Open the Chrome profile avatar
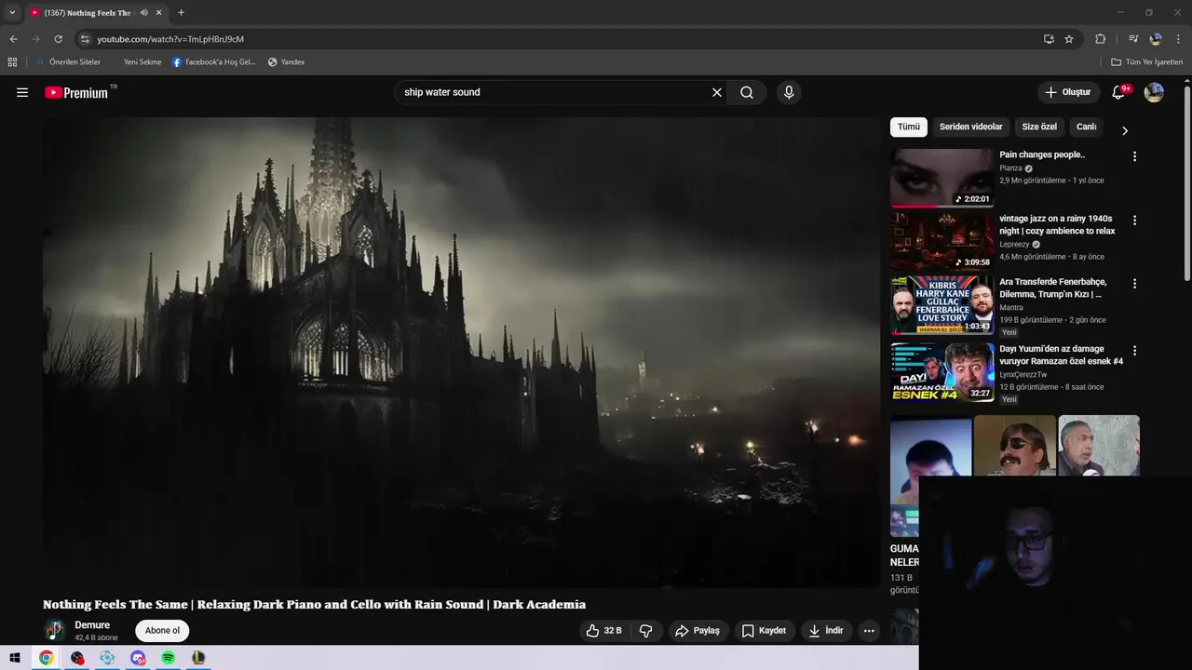 [x=1156, y=39]
